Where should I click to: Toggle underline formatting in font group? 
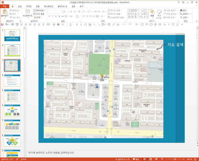[x=56, y=16]
